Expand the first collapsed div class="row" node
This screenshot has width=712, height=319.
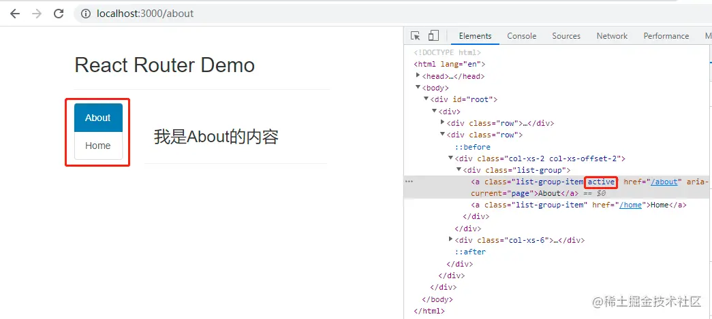coord(443,122)
